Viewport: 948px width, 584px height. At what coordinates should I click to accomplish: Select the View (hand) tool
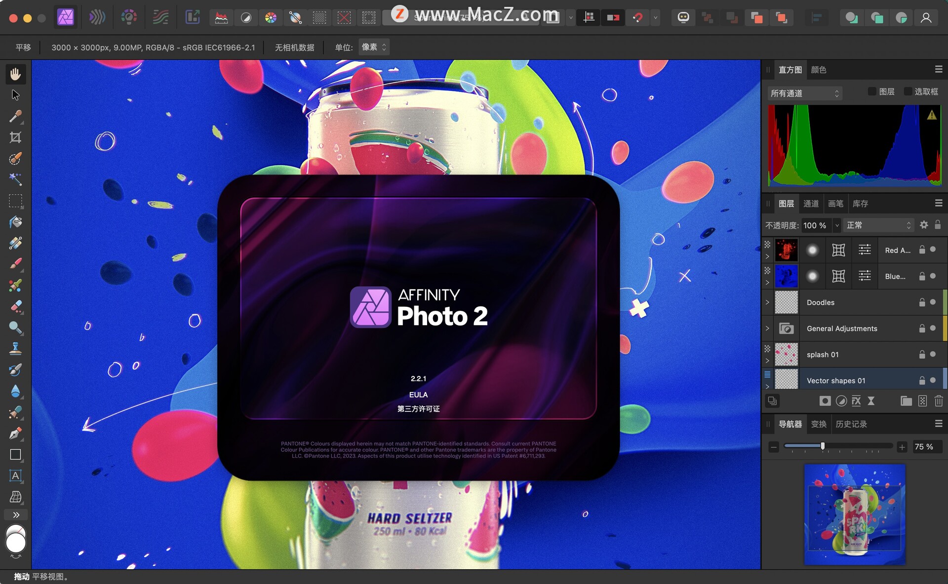pos(15,74)
